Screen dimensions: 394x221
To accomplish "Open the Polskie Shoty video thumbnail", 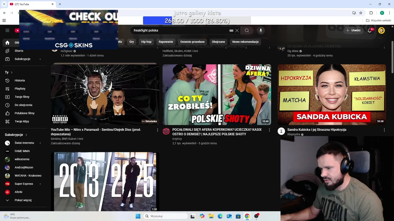I will 217,94.
